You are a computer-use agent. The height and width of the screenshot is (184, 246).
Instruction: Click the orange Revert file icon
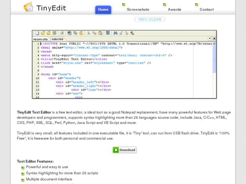tap(81, 33)
